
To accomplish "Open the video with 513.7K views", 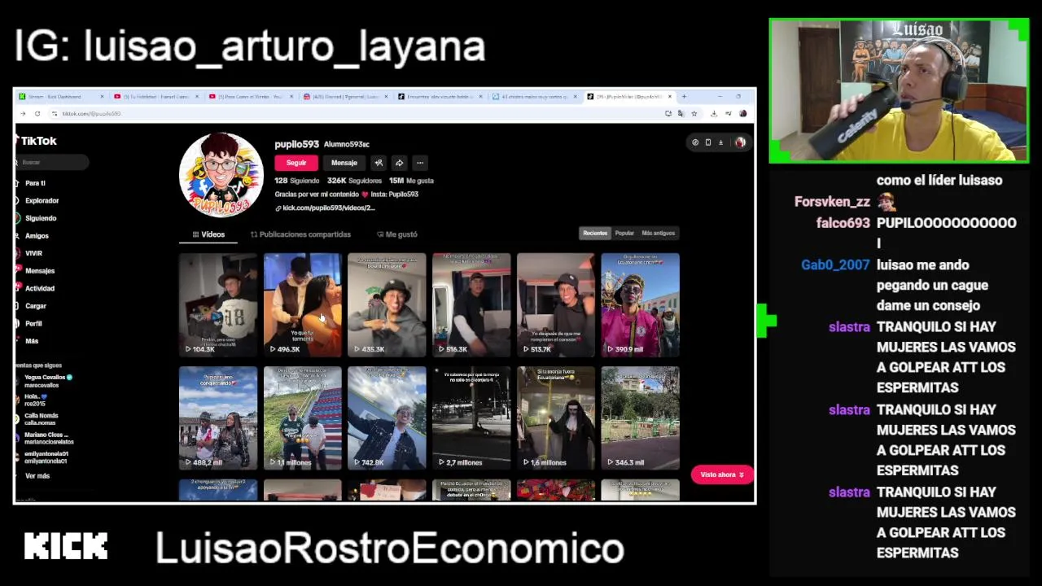I will (555, 304).
